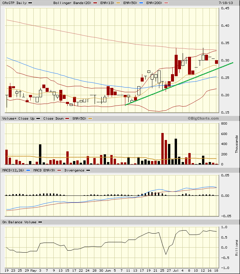Click the Thousands volume axis label

pos(237,144)
